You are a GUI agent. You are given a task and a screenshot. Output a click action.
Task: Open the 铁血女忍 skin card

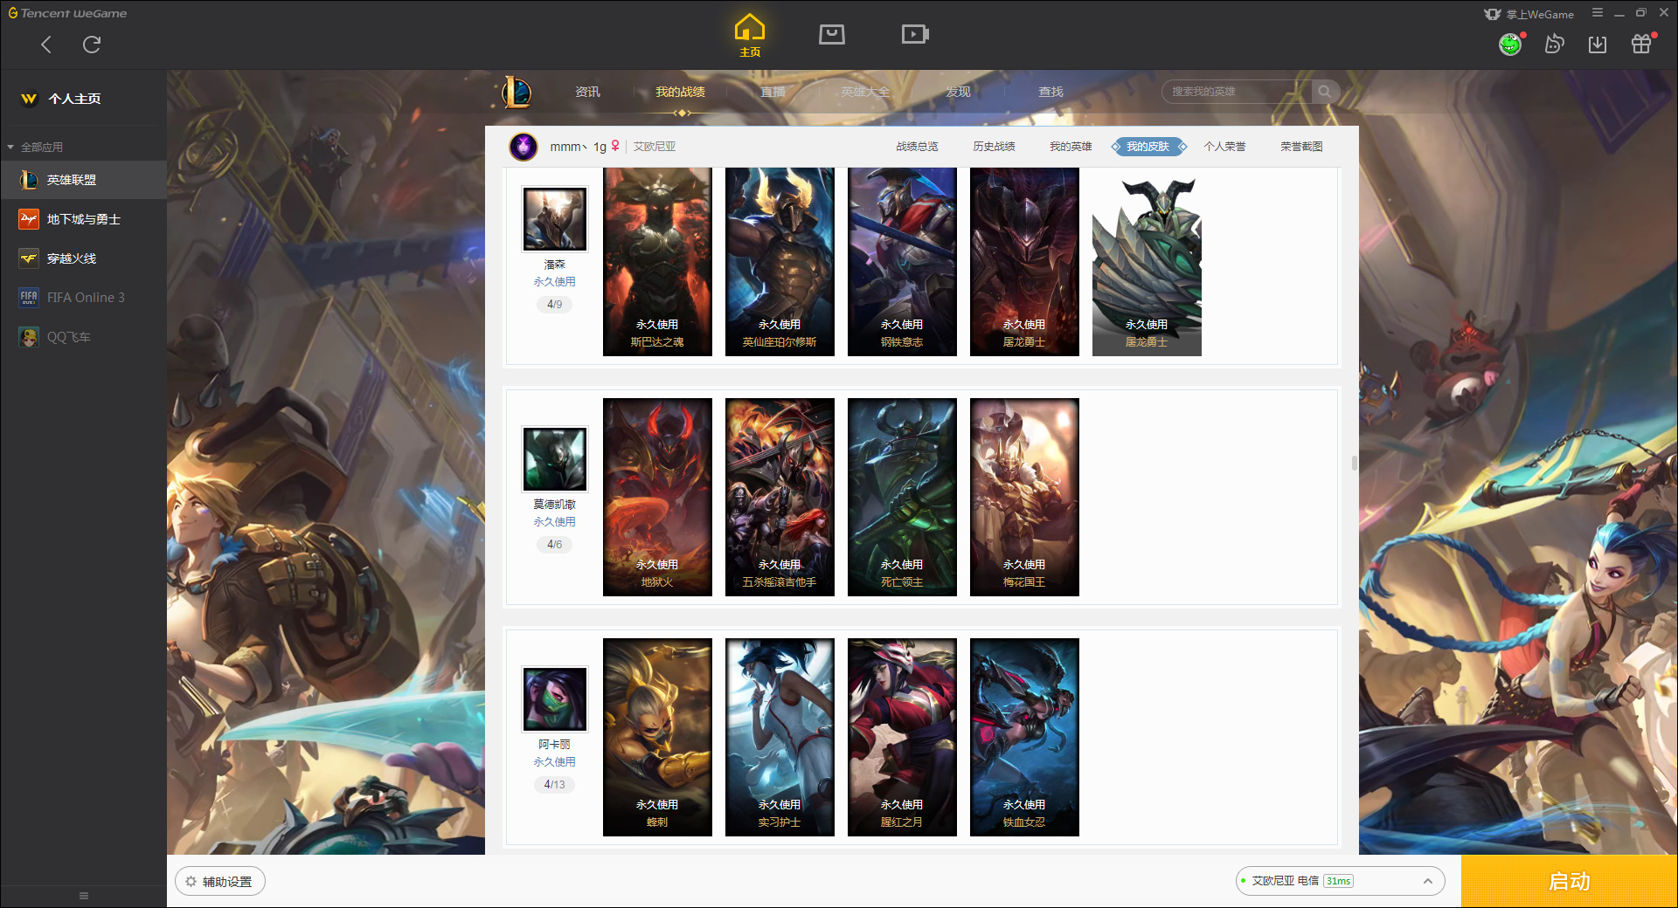coord(1024,738)
